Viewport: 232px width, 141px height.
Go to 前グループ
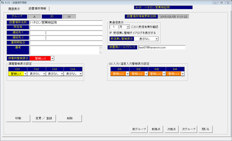(139, 129)
